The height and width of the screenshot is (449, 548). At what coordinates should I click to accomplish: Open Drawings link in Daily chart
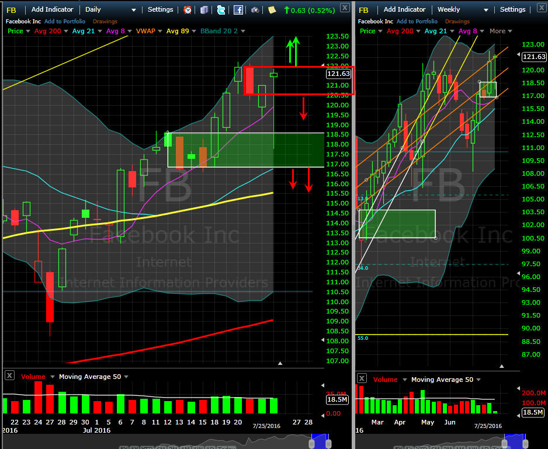point(105,22)
